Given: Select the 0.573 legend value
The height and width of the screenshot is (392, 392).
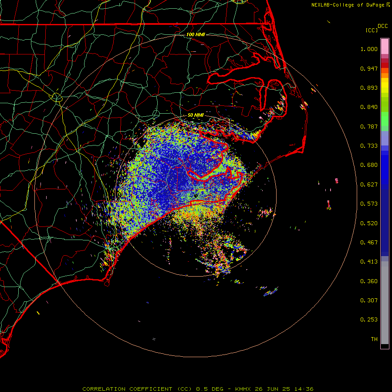Looking at the screenshot, I should point(369,204).
